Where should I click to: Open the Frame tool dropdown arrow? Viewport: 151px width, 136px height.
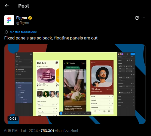click(x=67, y=114)
